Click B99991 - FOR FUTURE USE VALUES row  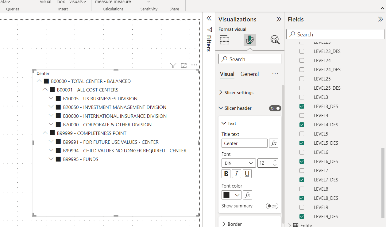[111, 142]
